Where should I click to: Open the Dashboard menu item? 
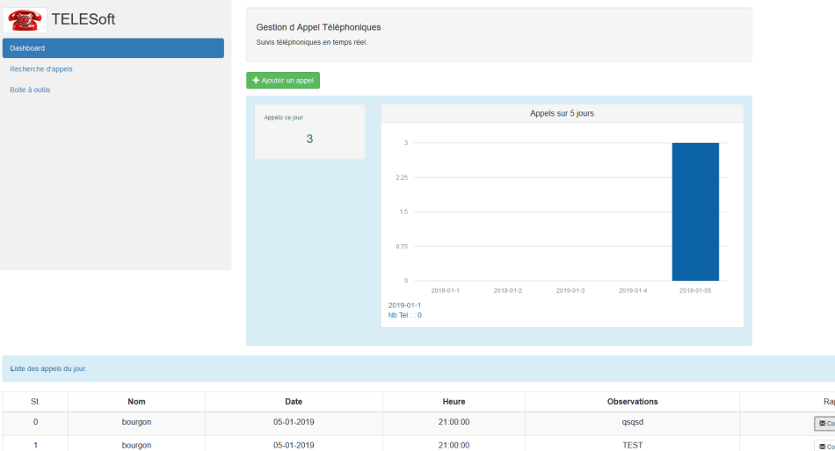[113, 48]
